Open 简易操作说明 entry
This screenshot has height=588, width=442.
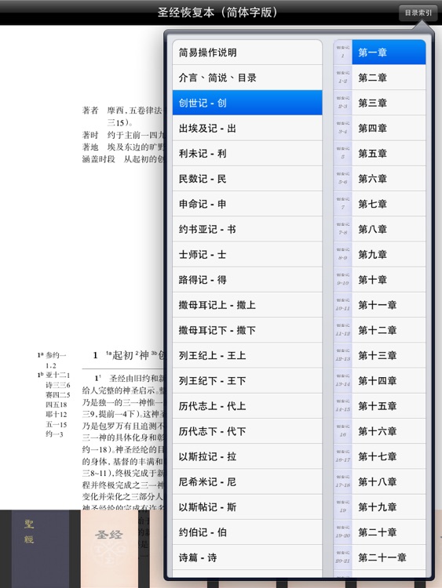point(247,53)
